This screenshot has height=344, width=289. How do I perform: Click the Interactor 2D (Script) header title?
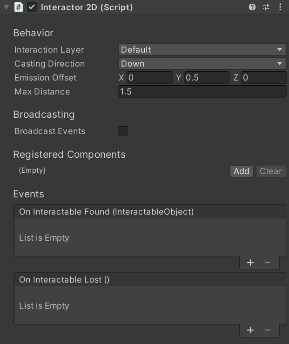pyautogui.click(x=87, y=7)
